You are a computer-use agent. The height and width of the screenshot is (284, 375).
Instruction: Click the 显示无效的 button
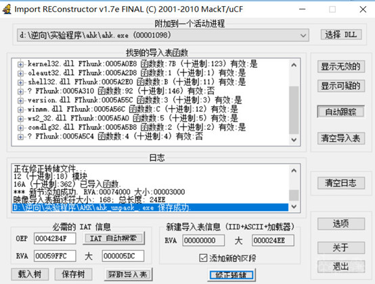tap(340, 67)
